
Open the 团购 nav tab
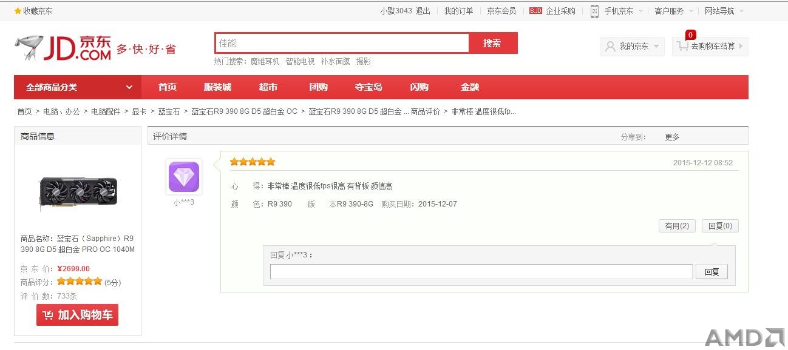tap(318, 87)
